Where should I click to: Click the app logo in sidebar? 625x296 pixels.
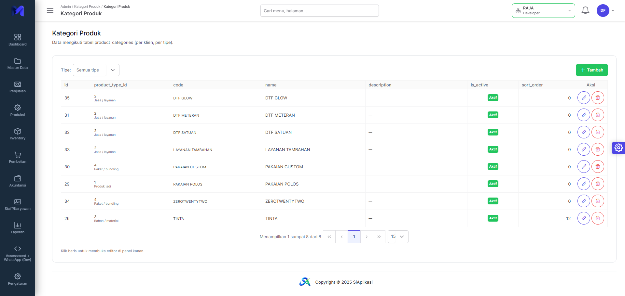[18, 11]
